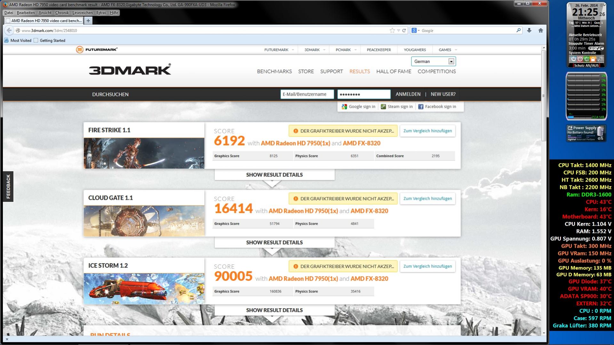
Task: Click the Most Visited bookmark icon
Action: point(6,40)
